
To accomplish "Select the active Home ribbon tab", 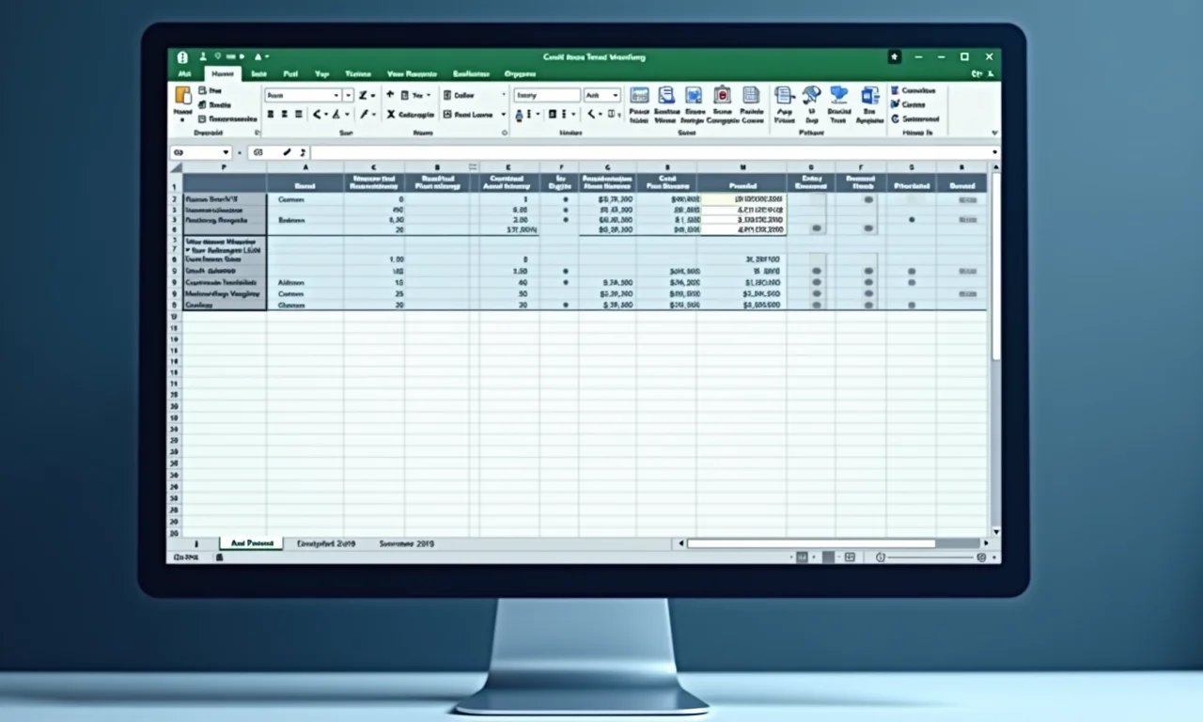I will tap(223, 73).
